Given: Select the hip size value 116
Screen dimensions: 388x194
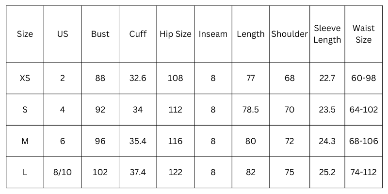Looking at the screenshot, I should click(176, 141).
